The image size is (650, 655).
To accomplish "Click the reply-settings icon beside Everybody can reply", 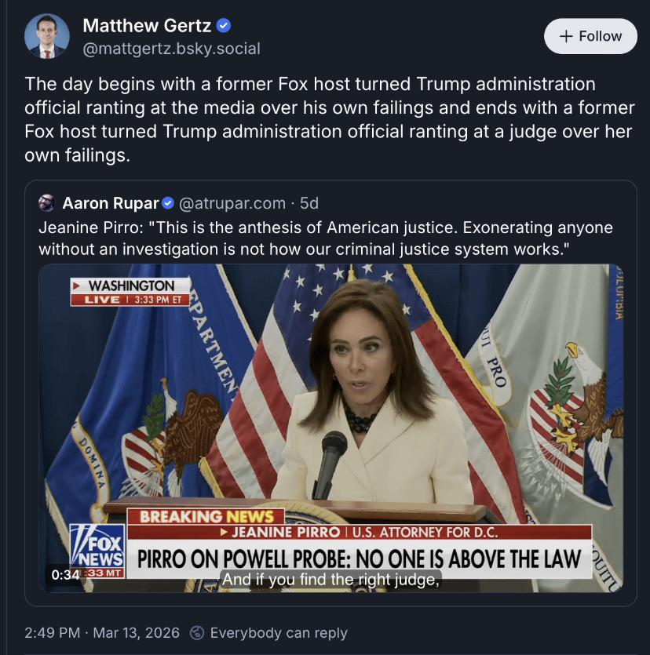I will point(198,632).
